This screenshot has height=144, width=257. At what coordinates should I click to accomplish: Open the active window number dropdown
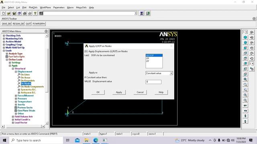click(245, 32)
